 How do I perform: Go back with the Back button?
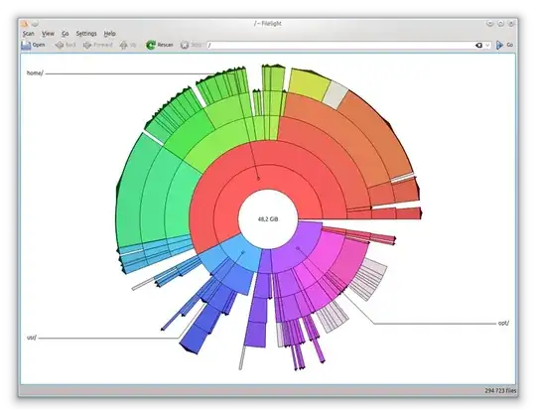point(66,45)
